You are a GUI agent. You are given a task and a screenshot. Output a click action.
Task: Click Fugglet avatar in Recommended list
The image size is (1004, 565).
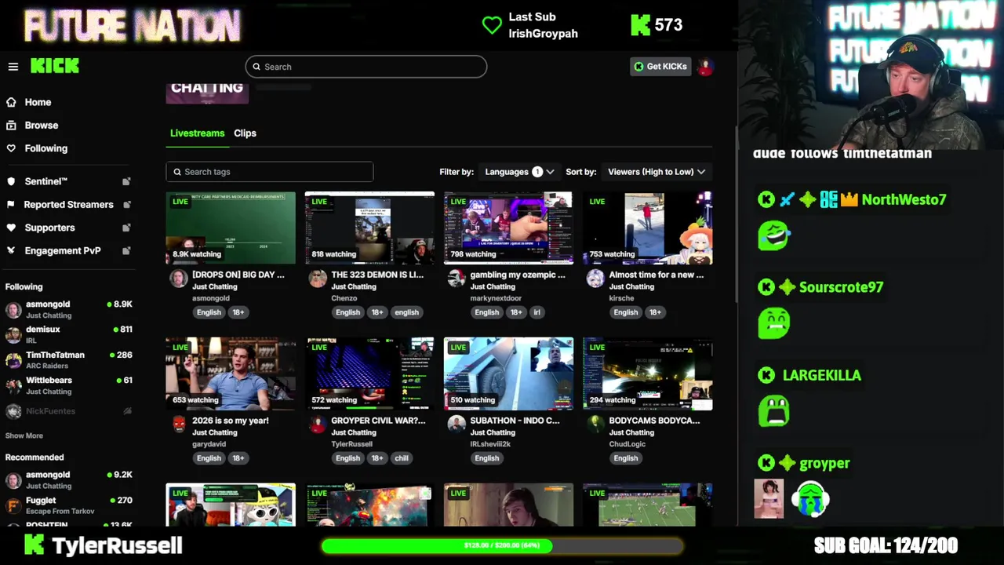point(13,505)
